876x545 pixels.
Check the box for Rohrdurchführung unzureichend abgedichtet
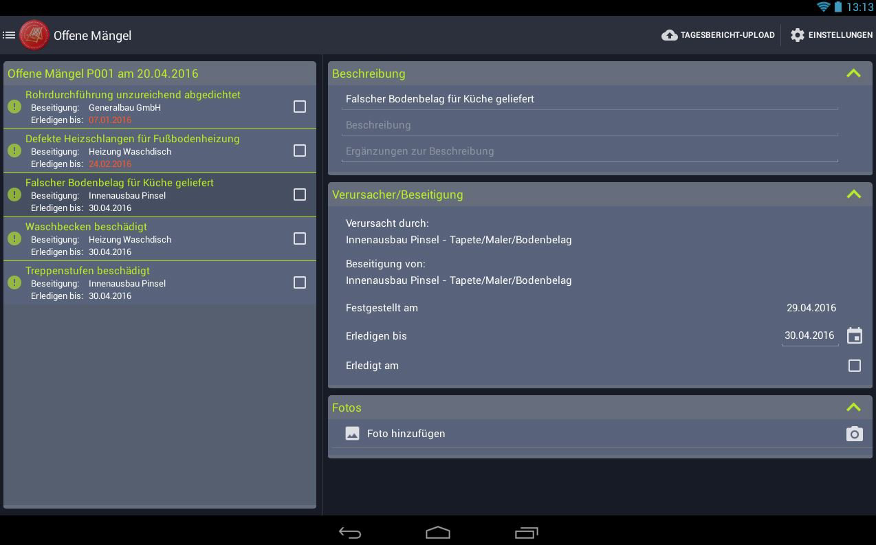pyautogui.click(x=300, y=107)
